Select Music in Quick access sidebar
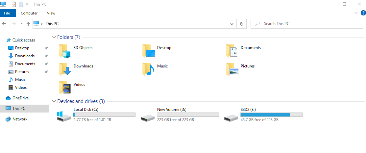Image resolution: width=366 pixels, height=153 pixels. click(x=20, y=80)
